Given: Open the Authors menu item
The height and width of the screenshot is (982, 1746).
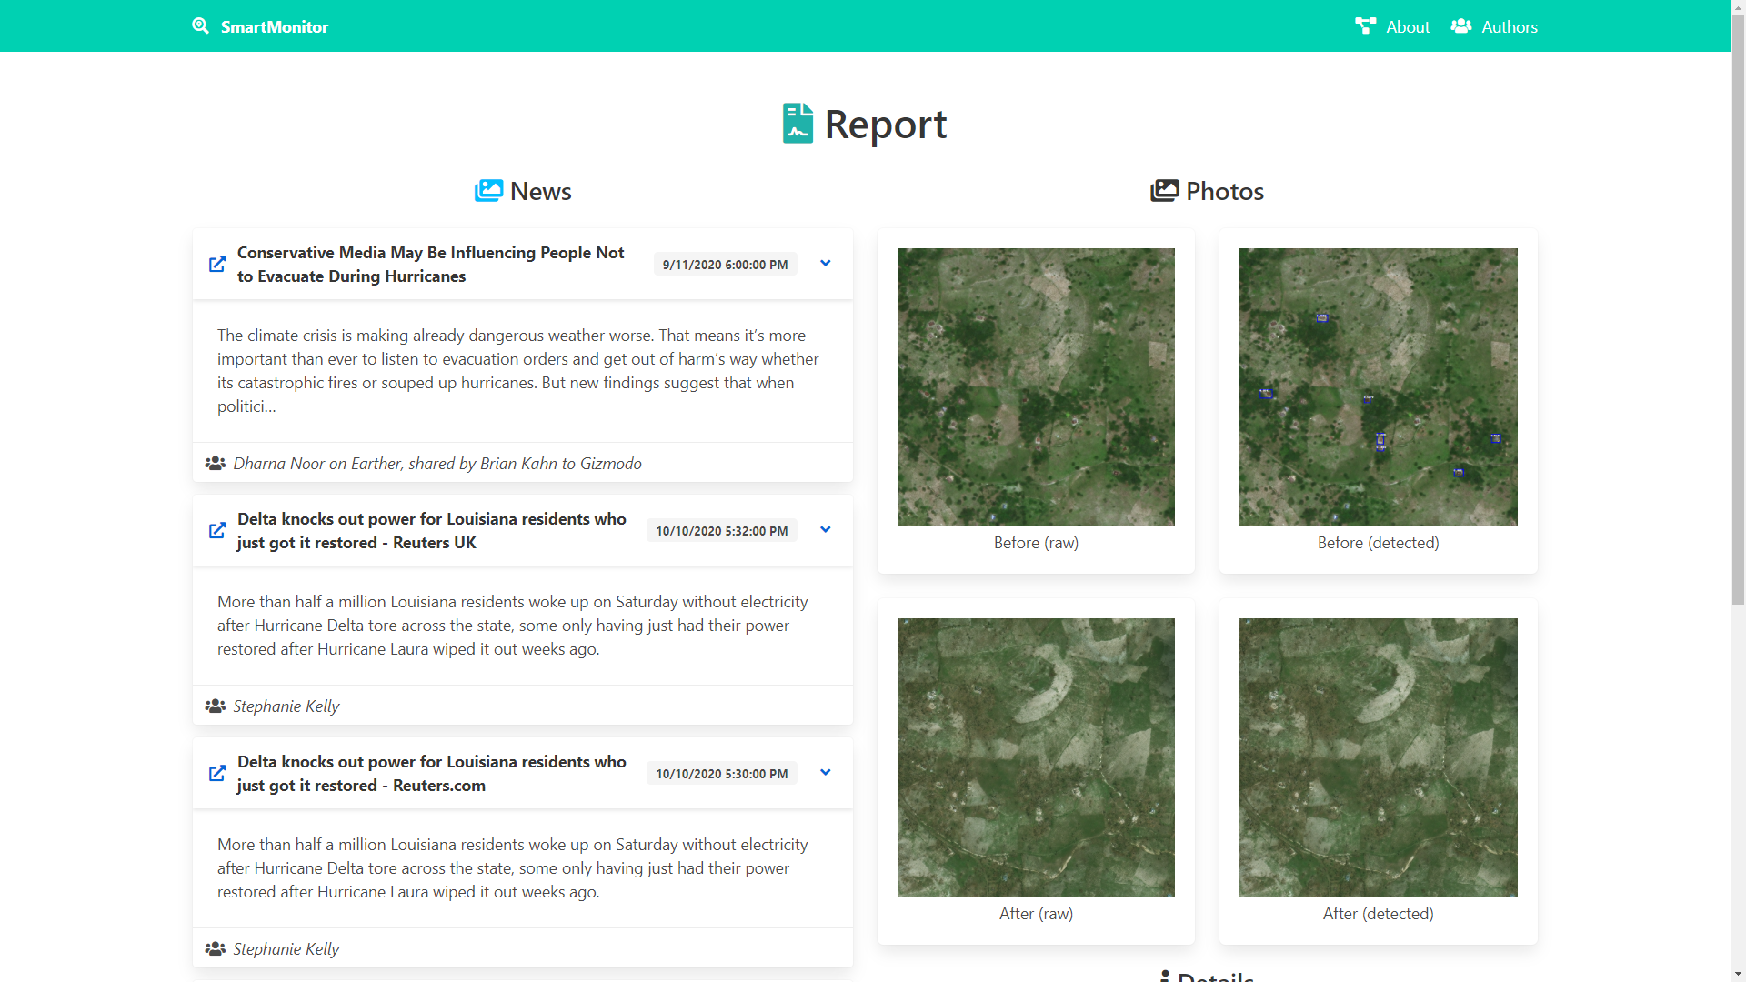Looking at the screenshot, I should click(x=1509, y=26).
